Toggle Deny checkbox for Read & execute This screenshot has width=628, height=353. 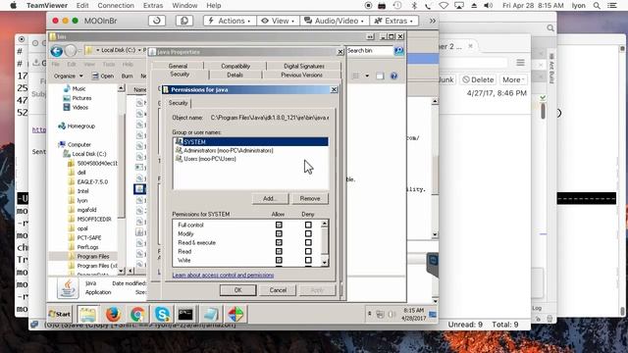308,242
